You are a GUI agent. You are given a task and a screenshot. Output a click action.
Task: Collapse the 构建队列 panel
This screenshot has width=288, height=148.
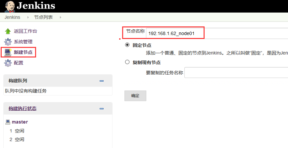coord(102,81)
